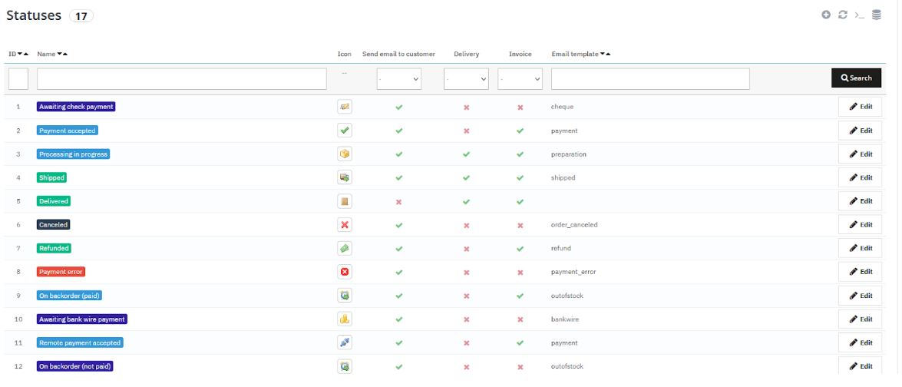
Task: Open the Delivery filter dropdown
Action: pos(466,78)
